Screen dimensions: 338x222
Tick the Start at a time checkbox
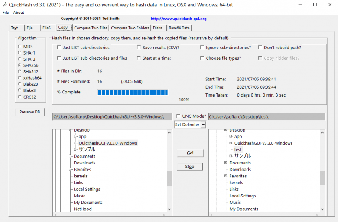(139, 58)
